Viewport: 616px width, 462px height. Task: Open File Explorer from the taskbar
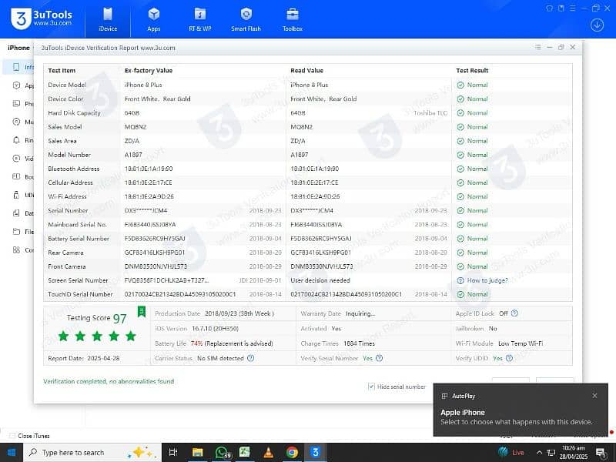pyautogui.click(x=197, y=453)
